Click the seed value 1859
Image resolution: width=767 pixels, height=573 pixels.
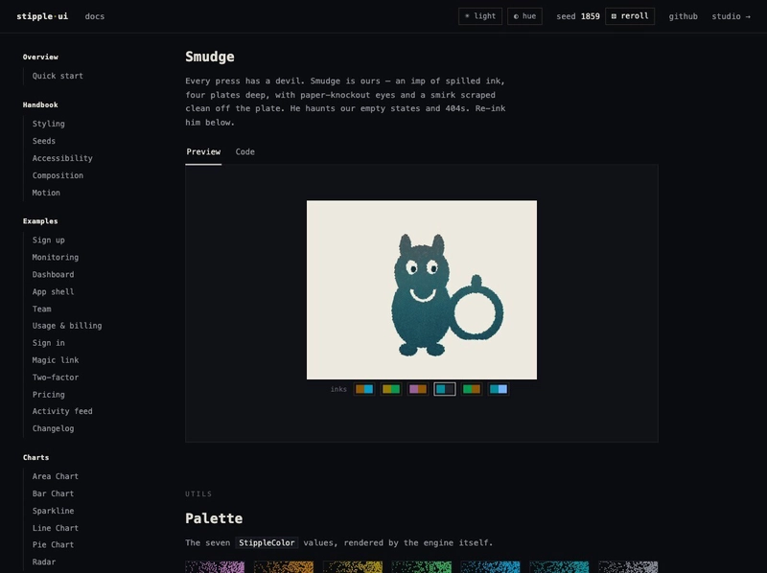click(590, 16)
